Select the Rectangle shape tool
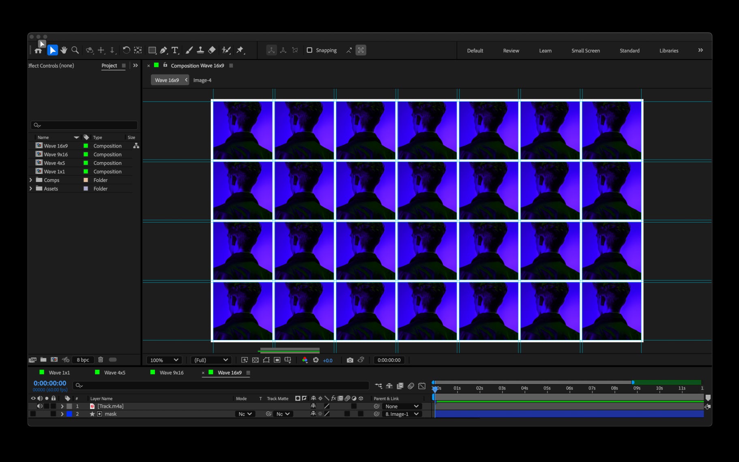 pos(152,50)
